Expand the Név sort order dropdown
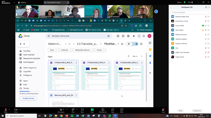 pos(135,56)
